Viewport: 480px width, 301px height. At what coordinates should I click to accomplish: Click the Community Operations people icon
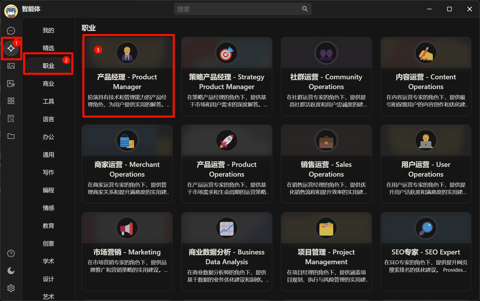pos(326,53)
